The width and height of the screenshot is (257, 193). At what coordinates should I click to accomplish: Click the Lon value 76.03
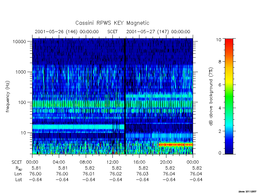coord(142,174)
